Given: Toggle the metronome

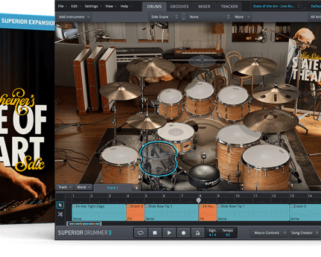Looking at the screenshot, I should (x=198, y=233).
